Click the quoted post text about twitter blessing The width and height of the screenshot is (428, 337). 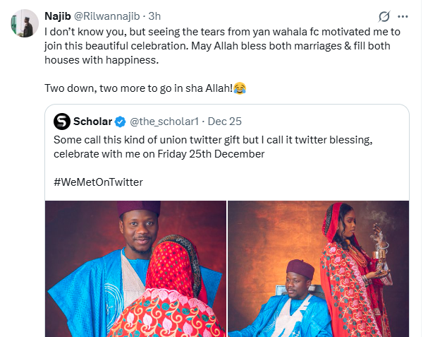[212, 146]
